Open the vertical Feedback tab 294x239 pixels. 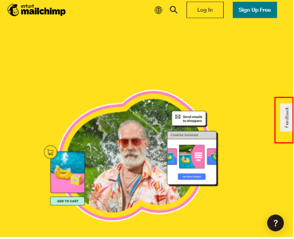286,118
